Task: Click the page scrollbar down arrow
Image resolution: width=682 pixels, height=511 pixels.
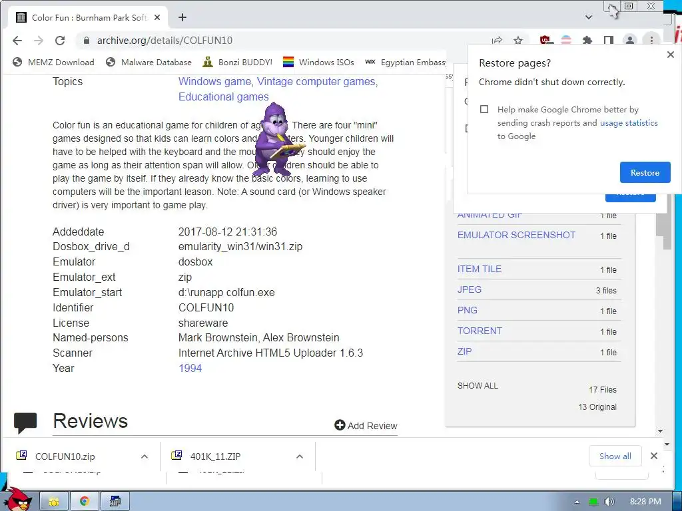Action: [660, 431]
